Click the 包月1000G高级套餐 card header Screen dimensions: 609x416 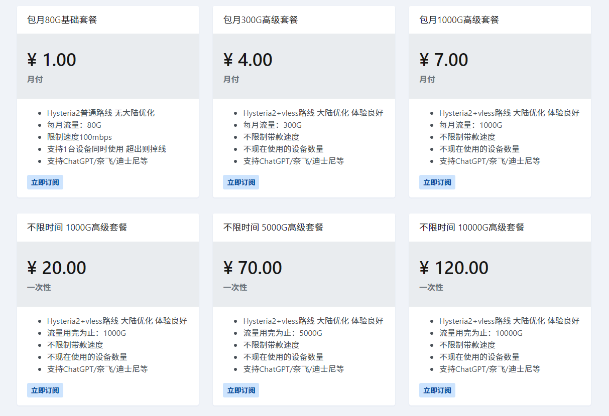[459, 20]
